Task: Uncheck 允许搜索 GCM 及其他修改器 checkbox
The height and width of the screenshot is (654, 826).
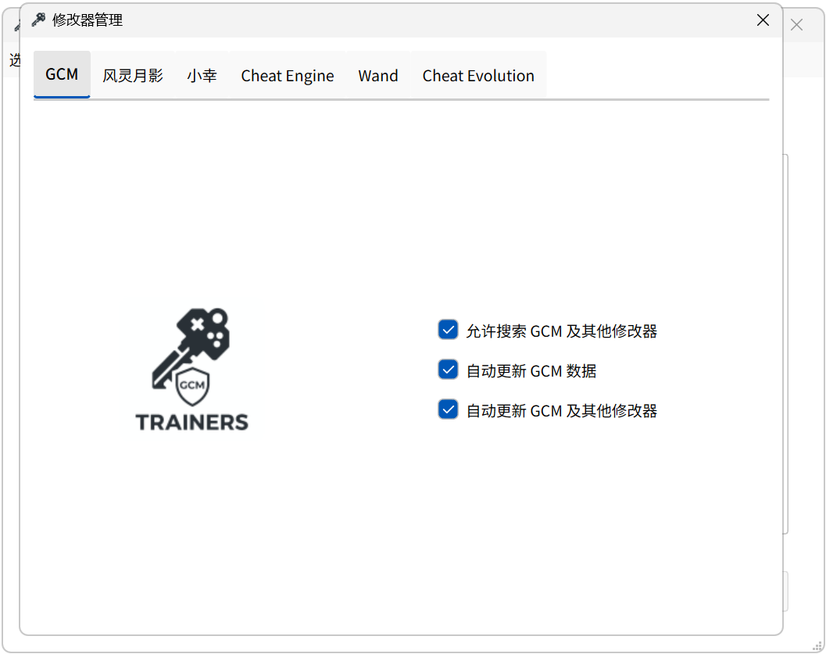Action: [x=449, y=331]
